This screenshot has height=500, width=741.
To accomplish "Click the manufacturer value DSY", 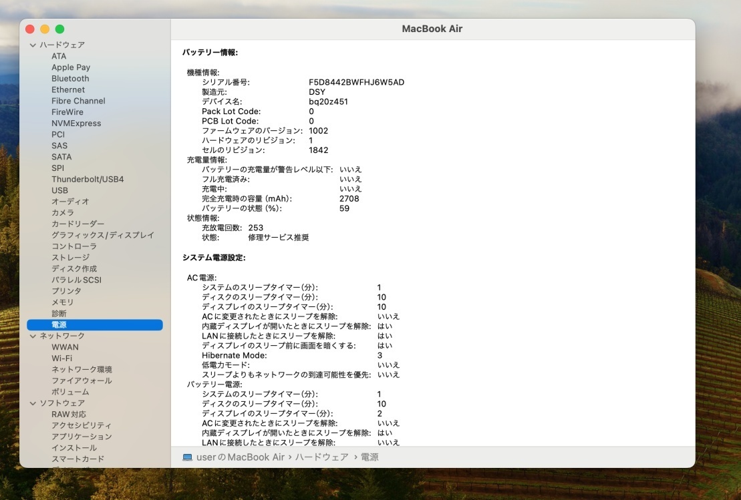I will point(317,92).
